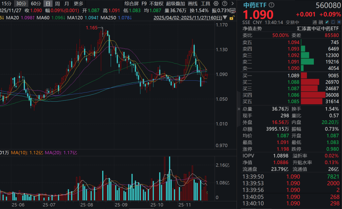Open chart settings gear icon
Screen dimensions: 342x209
coord(216,4)
